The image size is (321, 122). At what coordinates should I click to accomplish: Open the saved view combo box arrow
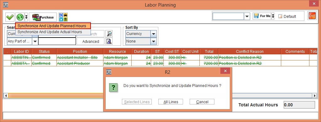[247, 16]
